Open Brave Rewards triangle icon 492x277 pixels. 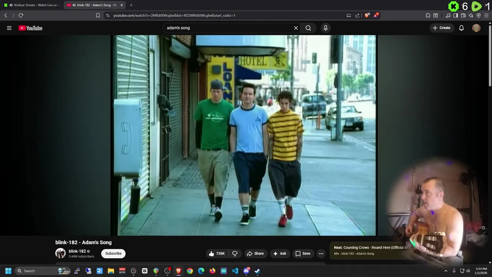(376, 15)
